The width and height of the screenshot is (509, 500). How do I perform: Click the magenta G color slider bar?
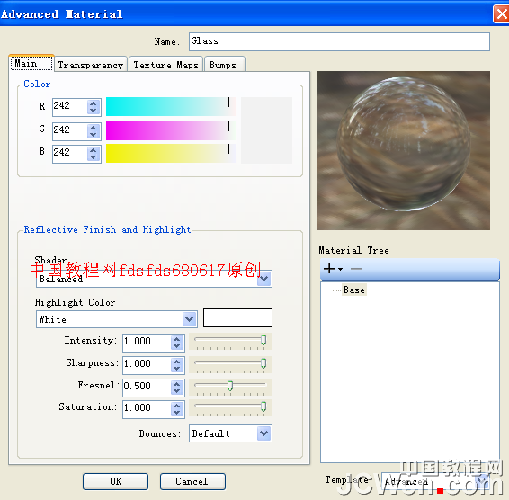[171, 130]
